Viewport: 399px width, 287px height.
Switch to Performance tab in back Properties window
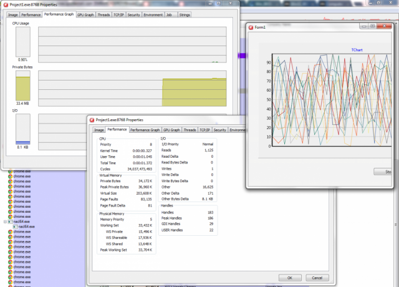[31, 15]
